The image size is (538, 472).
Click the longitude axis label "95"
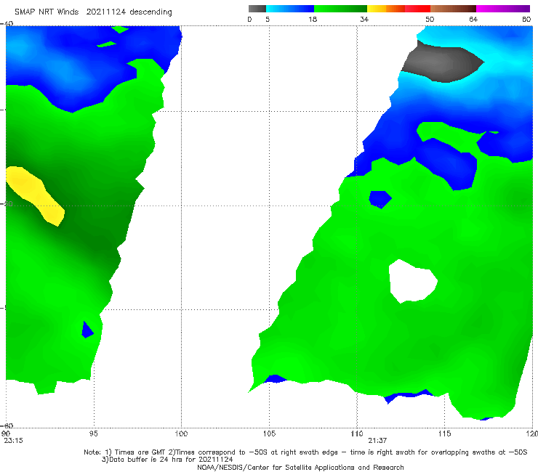pos(93,434)
